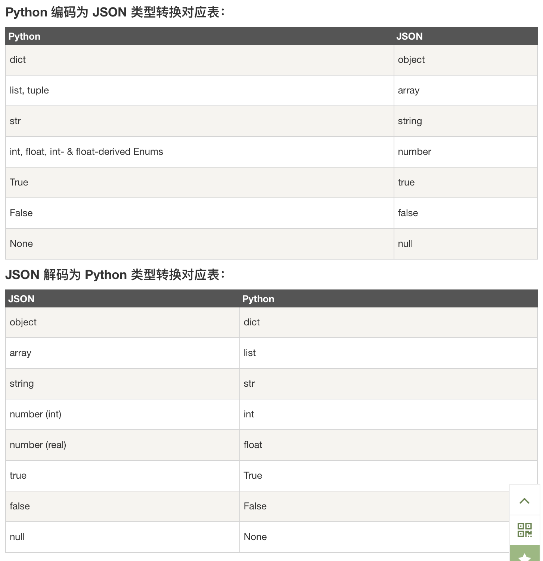Select the 'list, tuple' row entry

29,90
